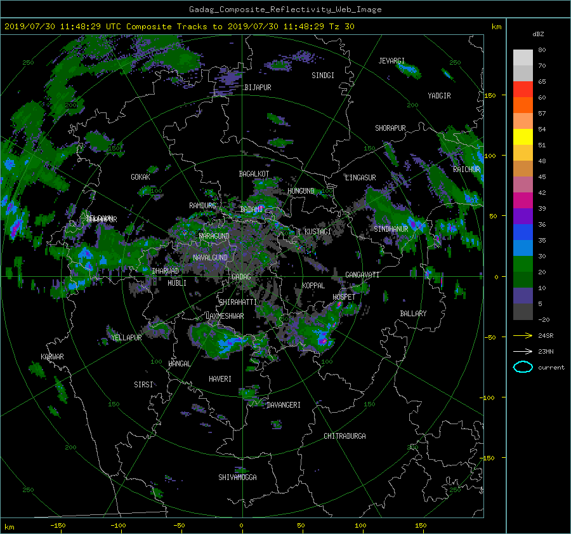571x534 pixels.
Task: Pick the magenta swatch between 42 and 39 dBZ
Action: point(523,201)
